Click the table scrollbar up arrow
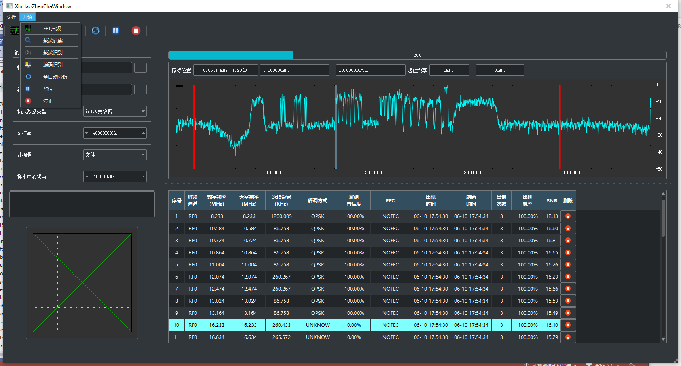This screenshot has height=366, width=681. [x=663, y=194]
